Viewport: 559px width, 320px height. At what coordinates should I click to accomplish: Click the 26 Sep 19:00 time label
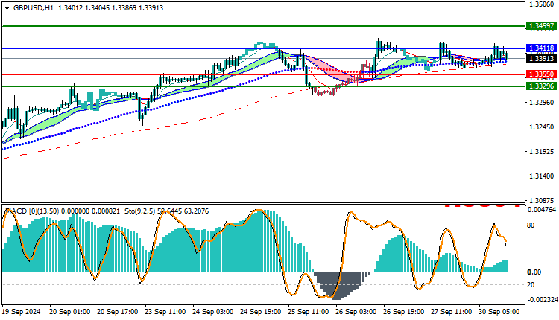point(403,312)
